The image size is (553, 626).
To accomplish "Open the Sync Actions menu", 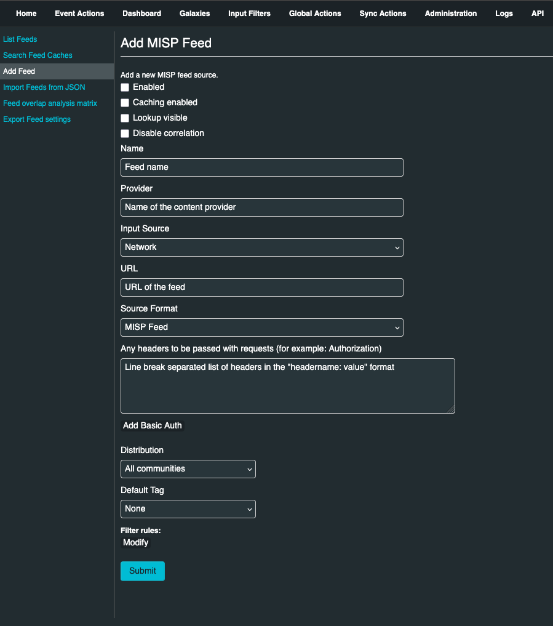I will click(383, 14).
